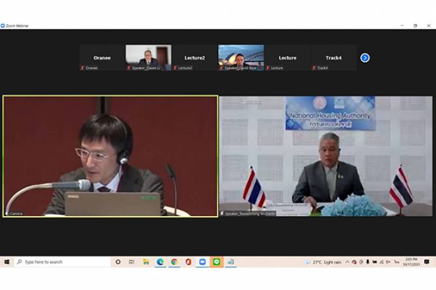The width and height of the screenshot is (436, 290).
Task: Select the Sydney-background speaker video thumbnail
Action: pyautogui.click(x=241, y=57)
